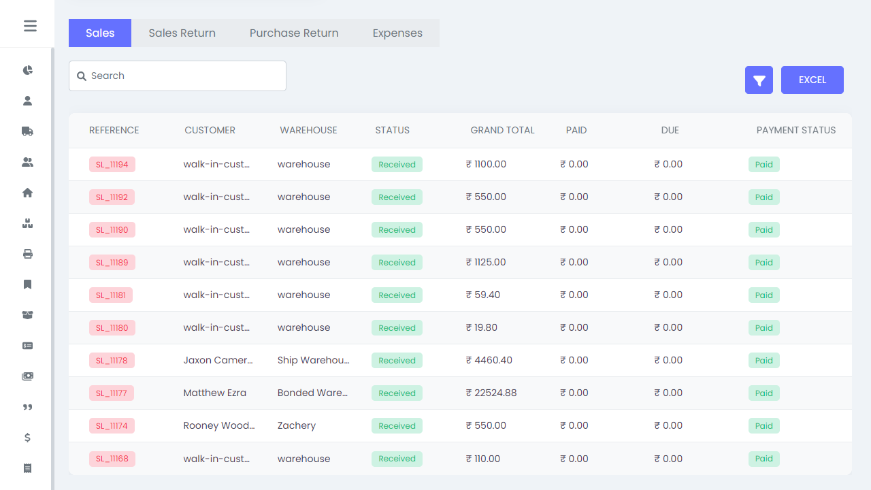Image resolution: width=871 pixels, height=490 pixels.
Task: Click the truck icon in sidebar
Action: pyautogui.click(x=28, y=131)
